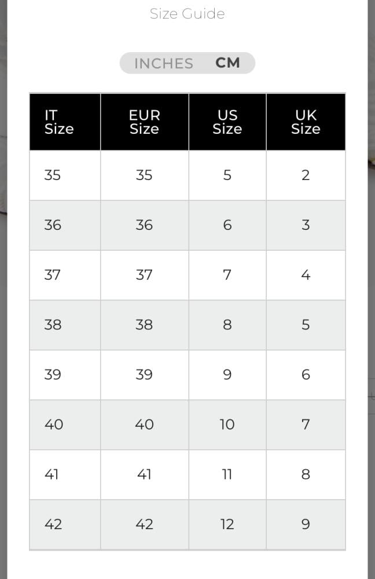The image size is (375, 579).
Task: Select UK size 5 in row 38
Action: point(306,325)
